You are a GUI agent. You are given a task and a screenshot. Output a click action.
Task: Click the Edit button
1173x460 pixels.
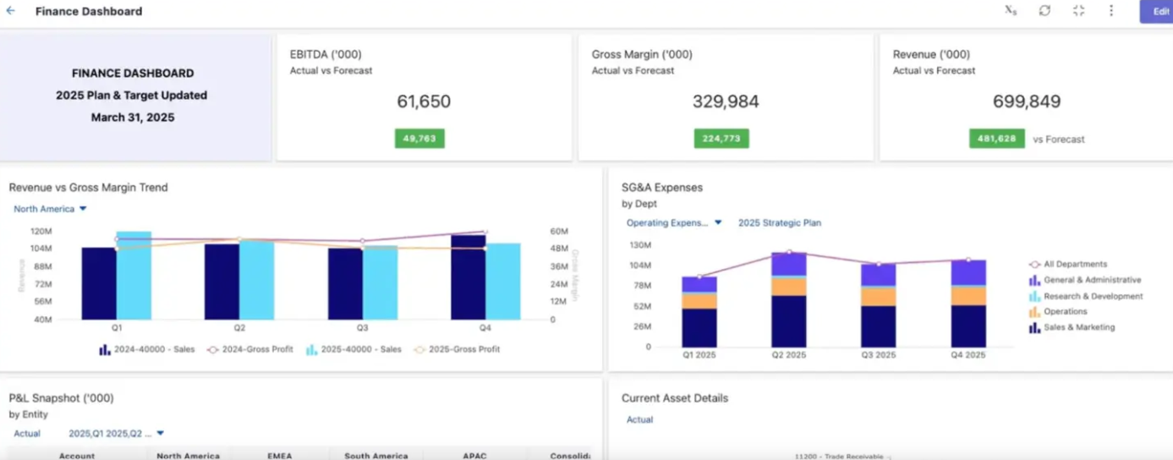(x=1158, y=11)
